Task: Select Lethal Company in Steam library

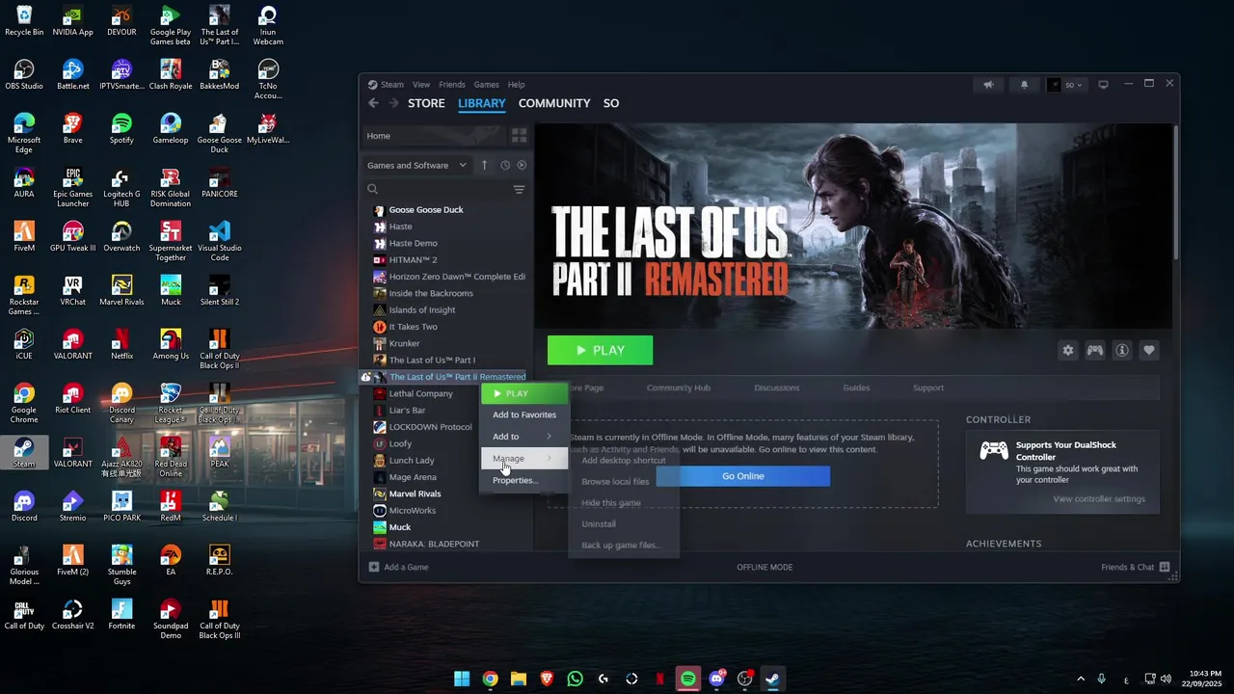Action: [x=420, y=393]
